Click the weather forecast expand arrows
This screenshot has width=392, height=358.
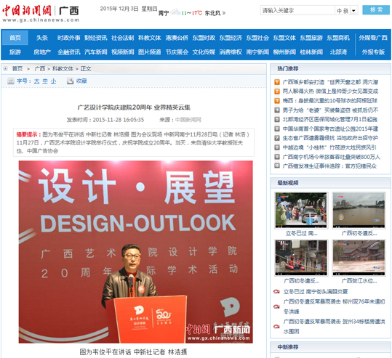pyautogui.click(x=224, y=13)
